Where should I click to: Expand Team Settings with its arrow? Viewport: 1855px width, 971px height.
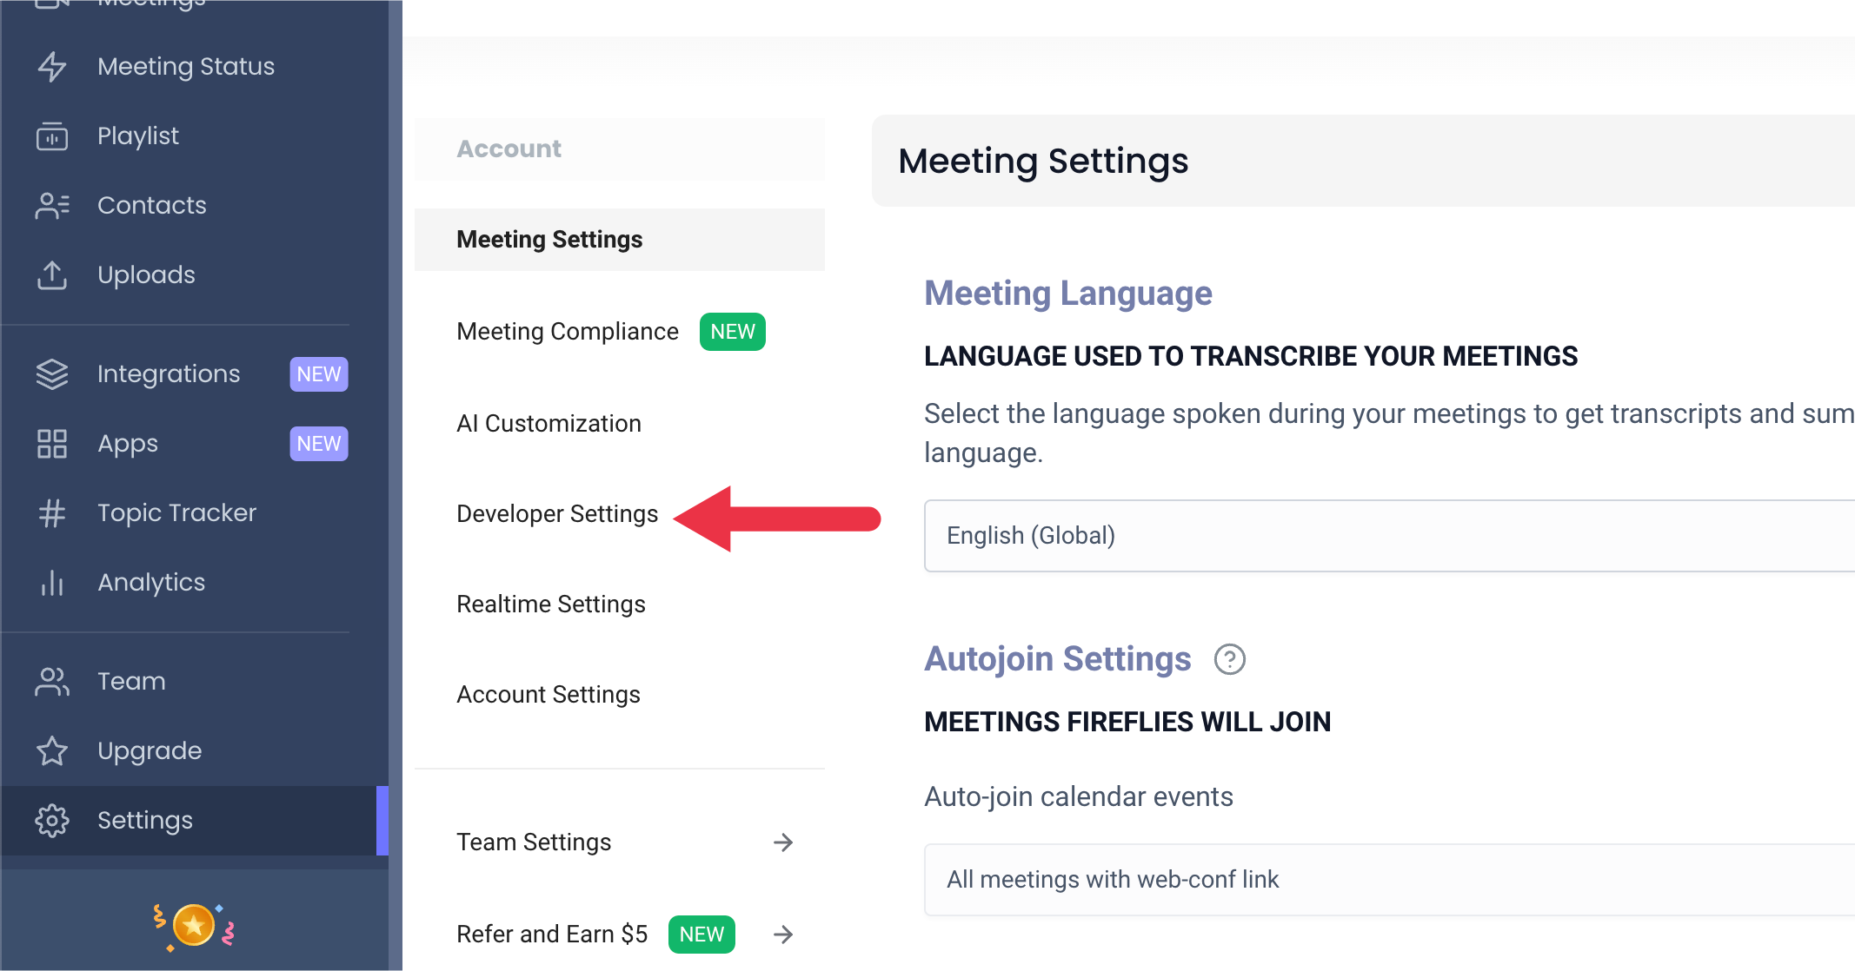click(783, 842)
